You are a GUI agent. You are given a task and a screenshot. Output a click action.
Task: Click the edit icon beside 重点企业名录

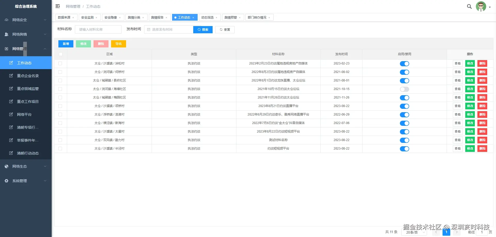click(x=11, y=76)
